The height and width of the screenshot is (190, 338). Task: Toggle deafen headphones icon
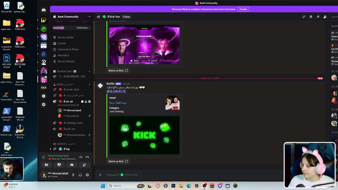tap(80, 175)
